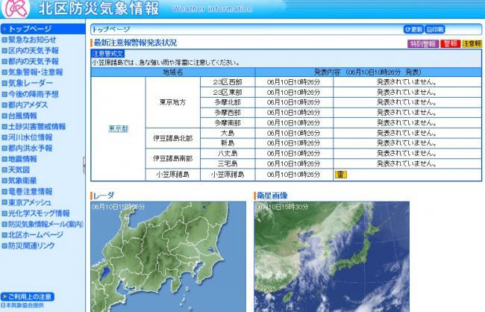The image size is (485, 312).
Task: Select the 多摩南部 table cell
Action: [x=228, y=123]
